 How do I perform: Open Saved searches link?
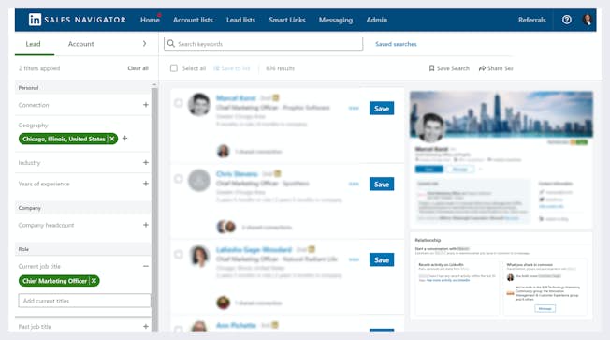click(396, 44)
